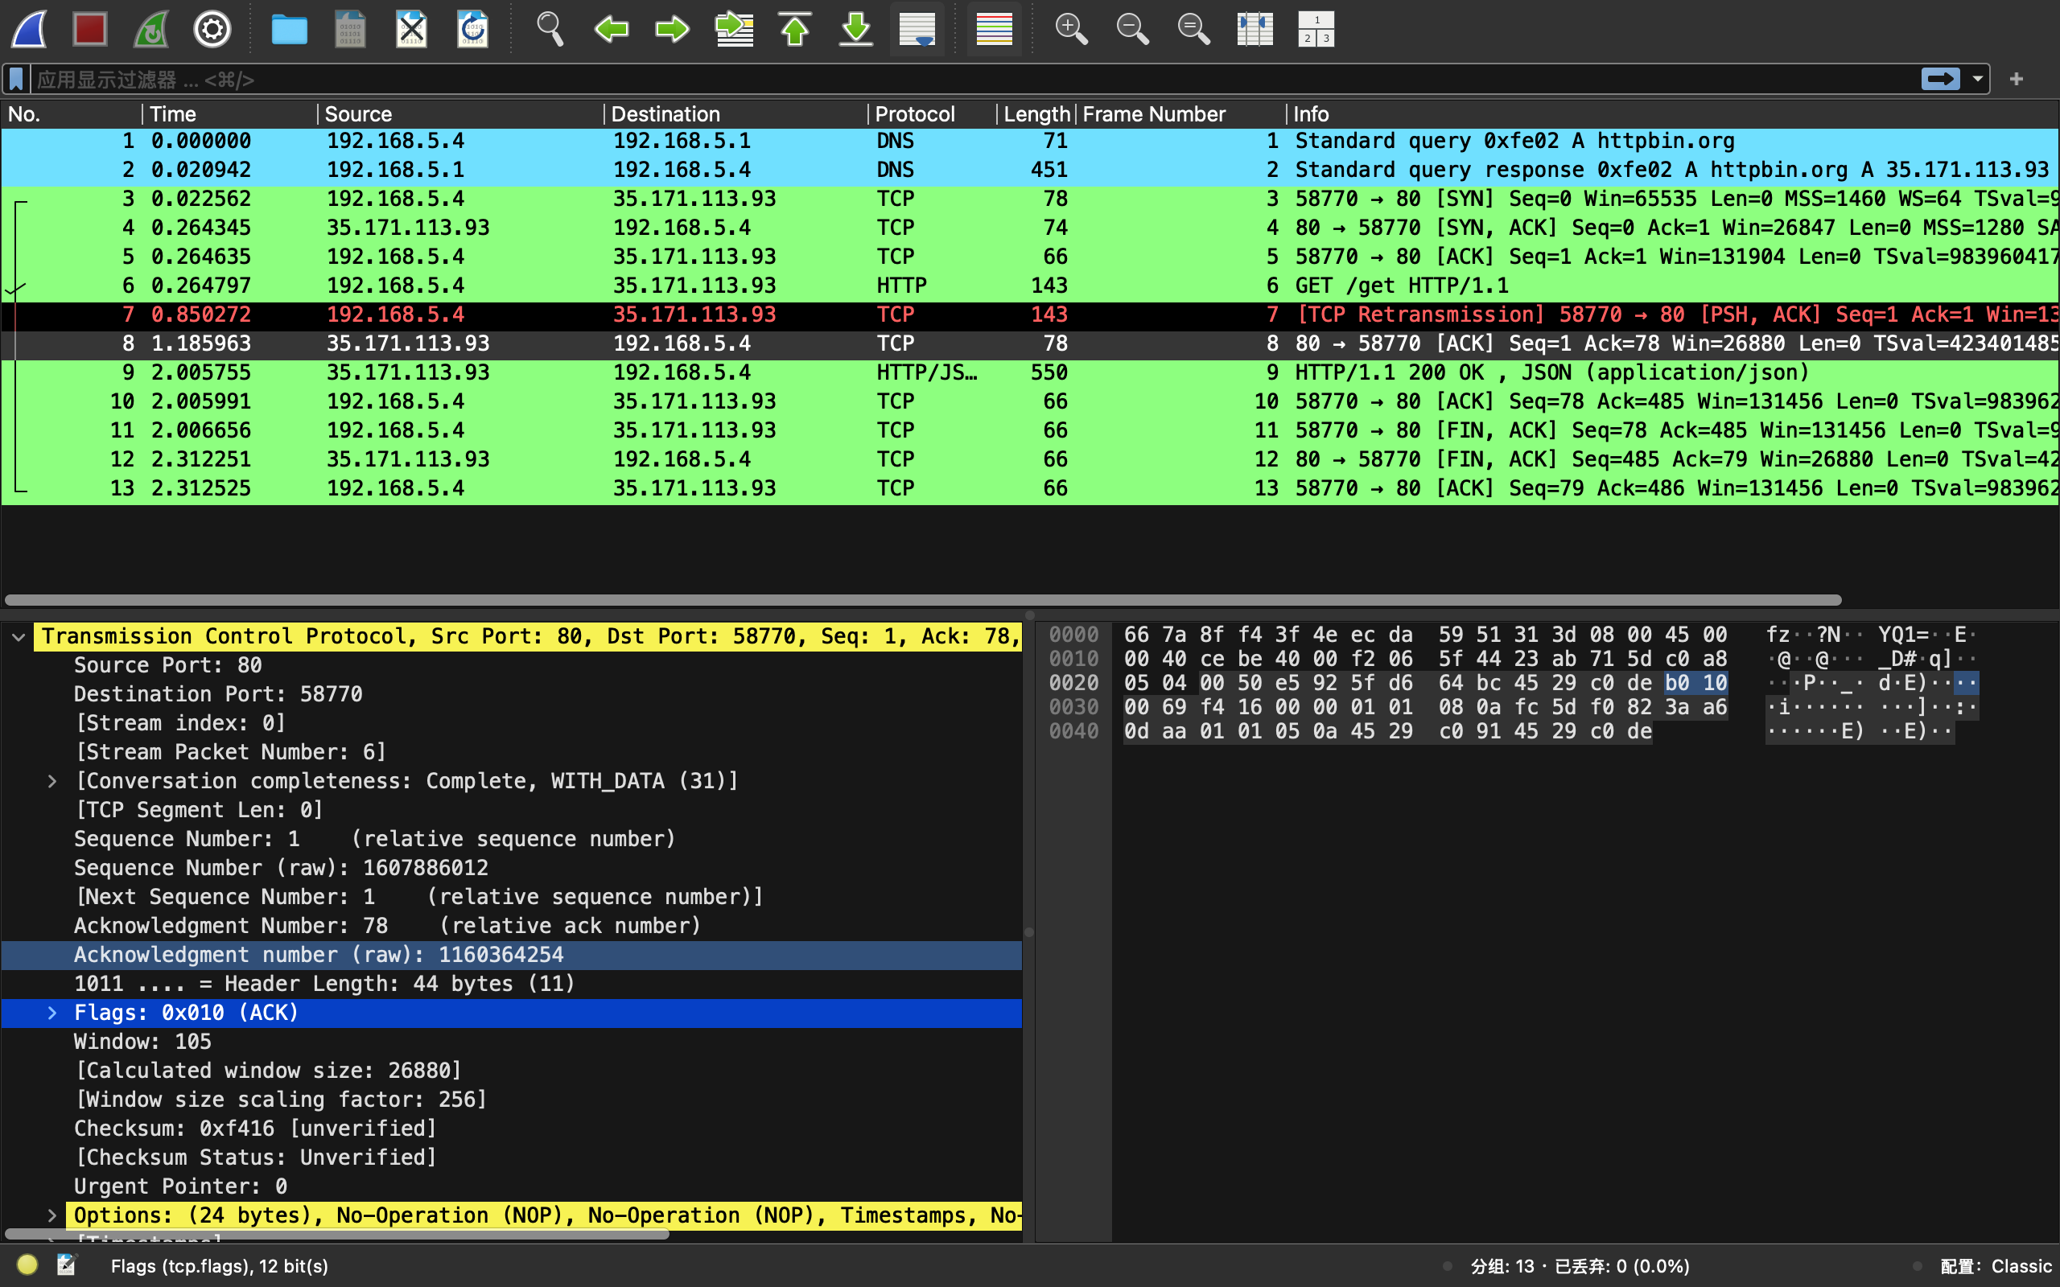Click the Classic profile status label
The width and height of the screenshot is (2060, 1287).
pyautogui.click(x=1995, y=1266)
